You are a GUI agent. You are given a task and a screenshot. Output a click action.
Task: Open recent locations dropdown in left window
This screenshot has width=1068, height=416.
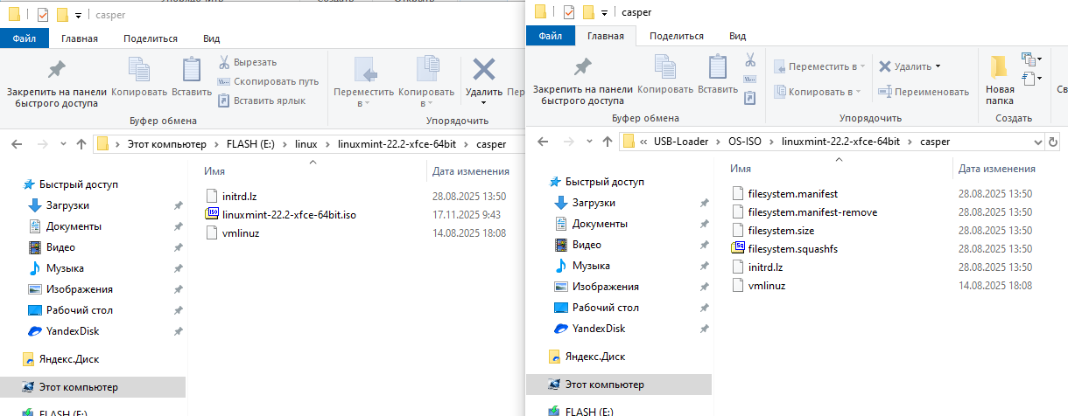[65, 144]
